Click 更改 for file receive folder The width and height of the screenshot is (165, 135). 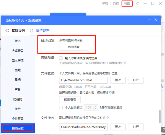tap(118, 127)
